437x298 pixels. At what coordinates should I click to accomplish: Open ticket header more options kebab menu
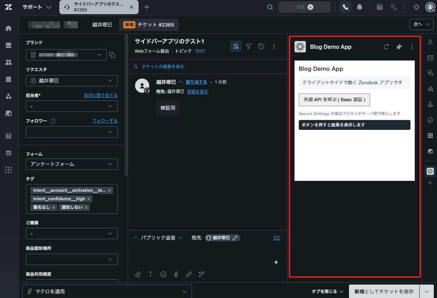[274, 46]
